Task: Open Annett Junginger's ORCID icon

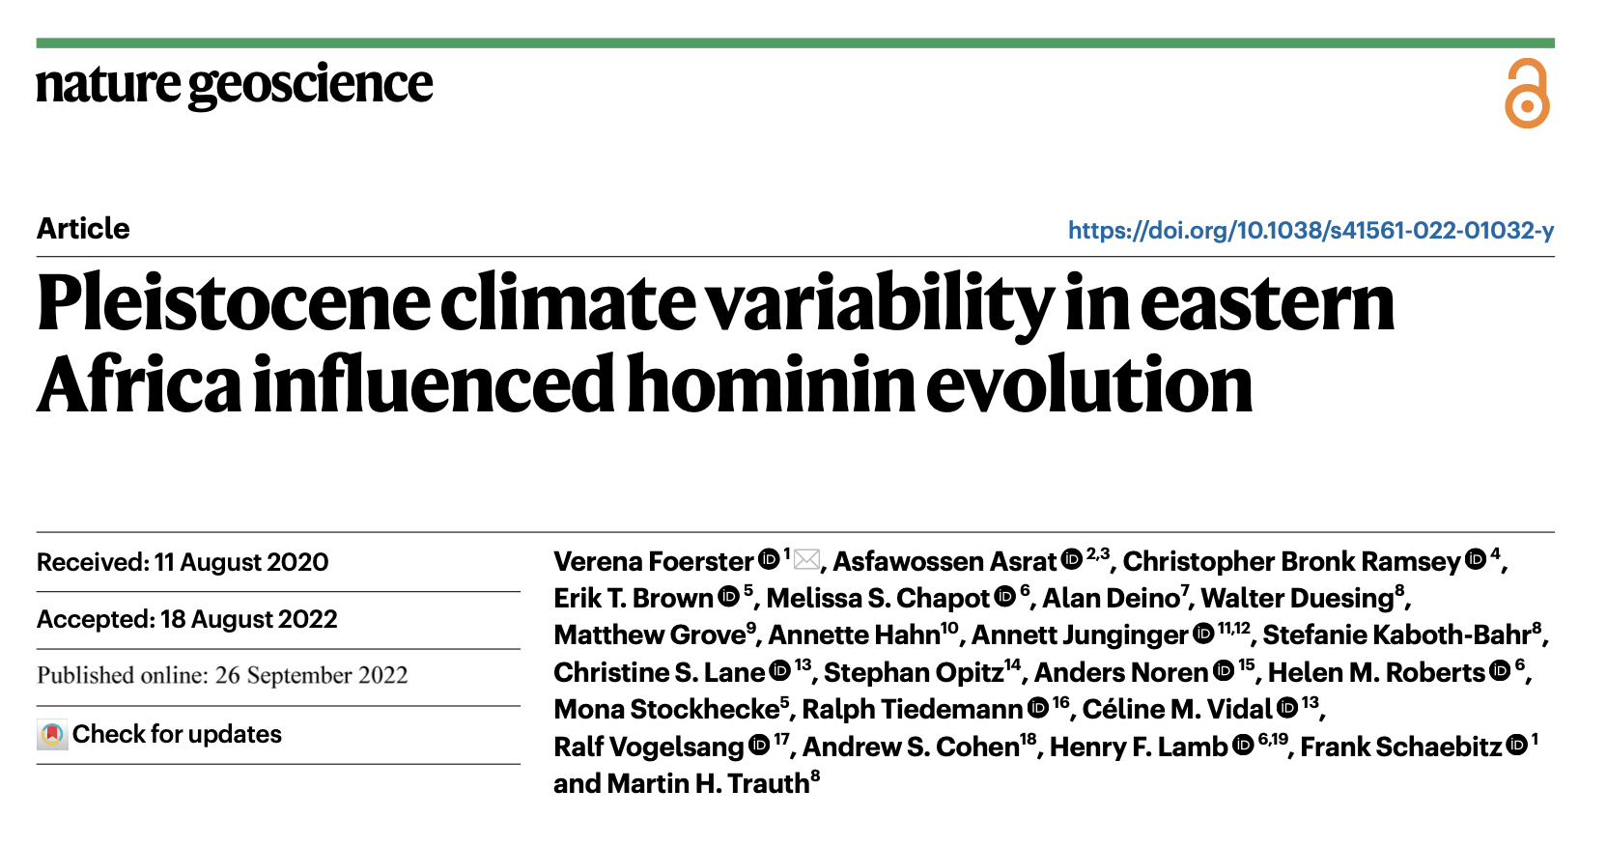Action: [x=1203, y=634]
